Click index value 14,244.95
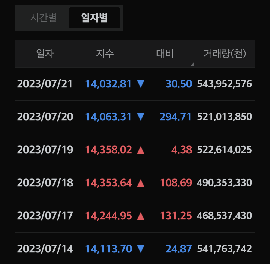 108,216
